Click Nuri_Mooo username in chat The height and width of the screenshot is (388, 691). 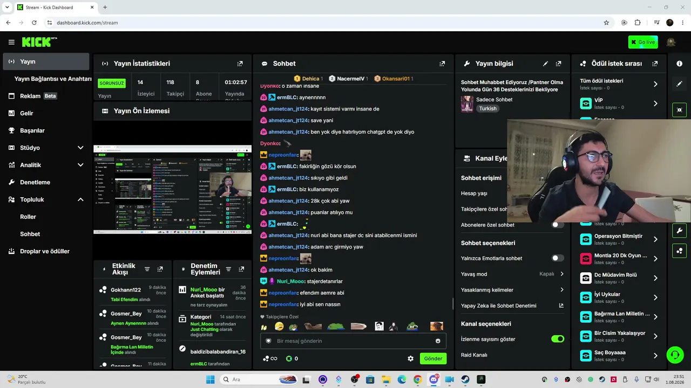click(290, 281)
